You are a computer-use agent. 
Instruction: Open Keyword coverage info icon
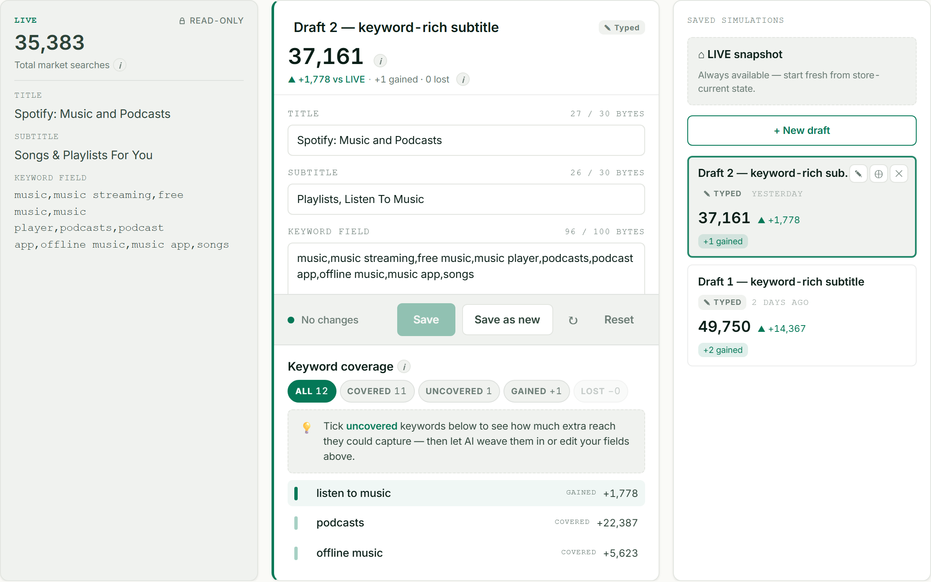(x=404, y=367)
